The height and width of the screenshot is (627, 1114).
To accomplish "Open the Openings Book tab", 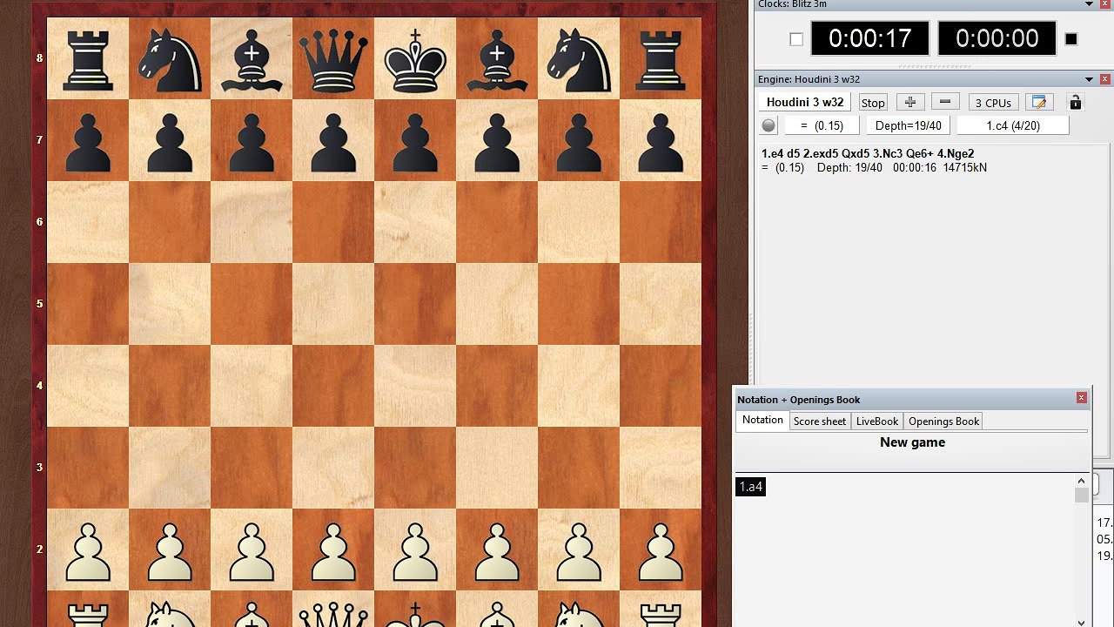I will pyautogui.click(x=943, y=421).
